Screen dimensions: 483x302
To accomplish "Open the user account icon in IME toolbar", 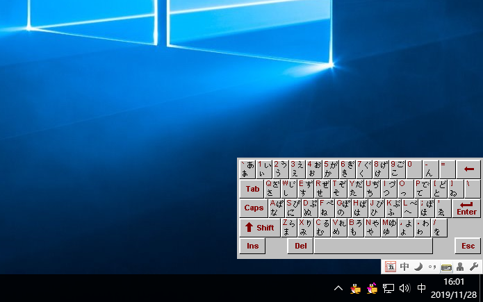I will [x=460, y=267].
